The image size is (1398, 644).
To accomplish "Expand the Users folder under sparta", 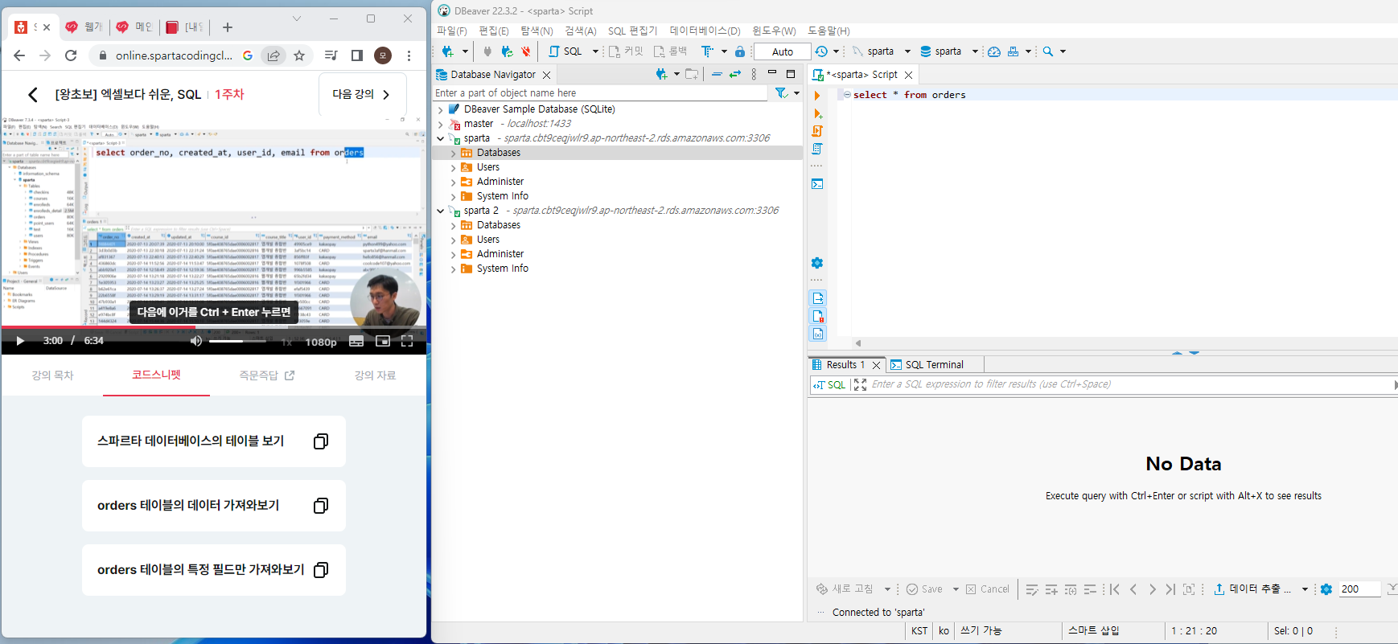I will point(453,167).
